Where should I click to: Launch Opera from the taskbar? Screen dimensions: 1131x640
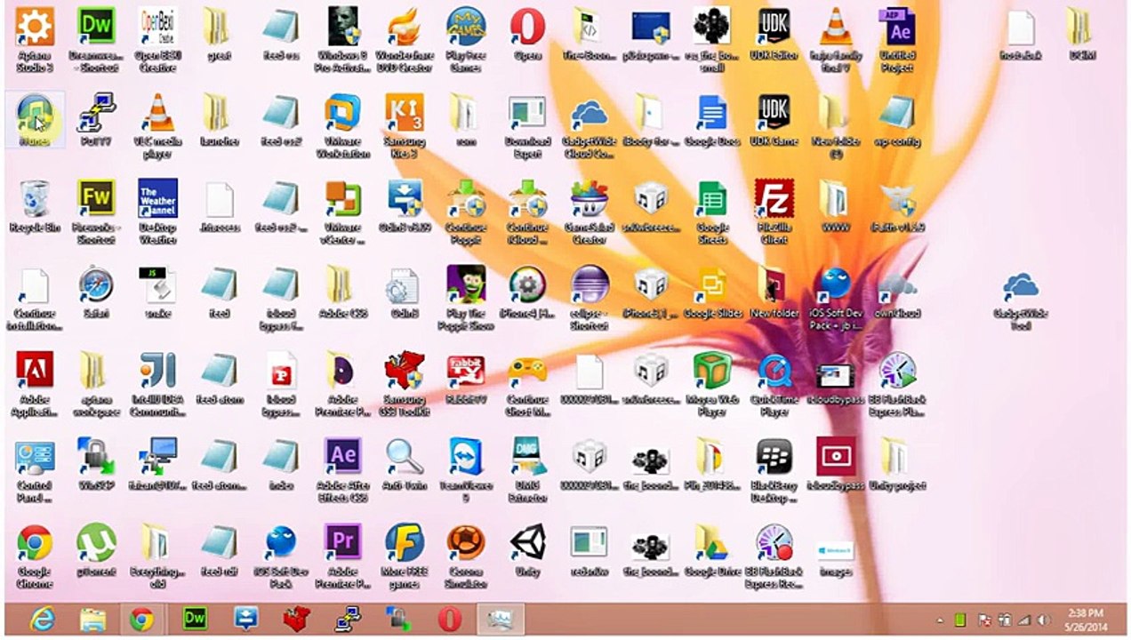tap(451, 619)
